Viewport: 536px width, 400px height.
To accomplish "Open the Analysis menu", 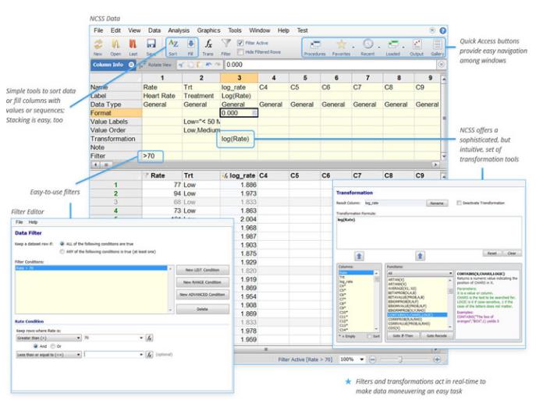I will pos(179,30).
